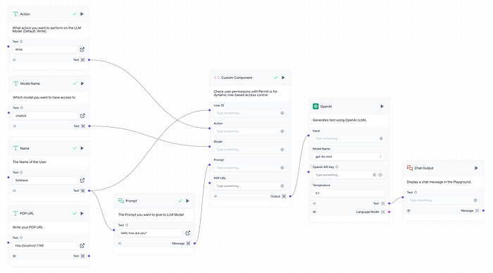
Task: Run the Name component play icon
Action: point(82,148)
